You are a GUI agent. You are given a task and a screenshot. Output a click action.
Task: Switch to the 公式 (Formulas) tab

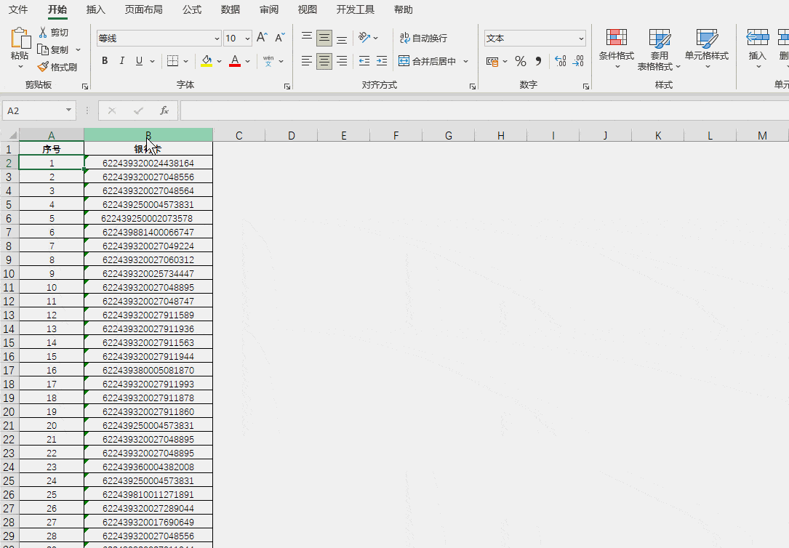[192, 9]
